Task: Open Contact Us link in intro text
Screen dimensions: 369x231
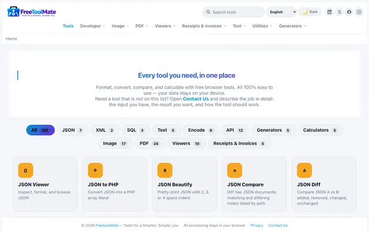Action: (x=196, y=99)
